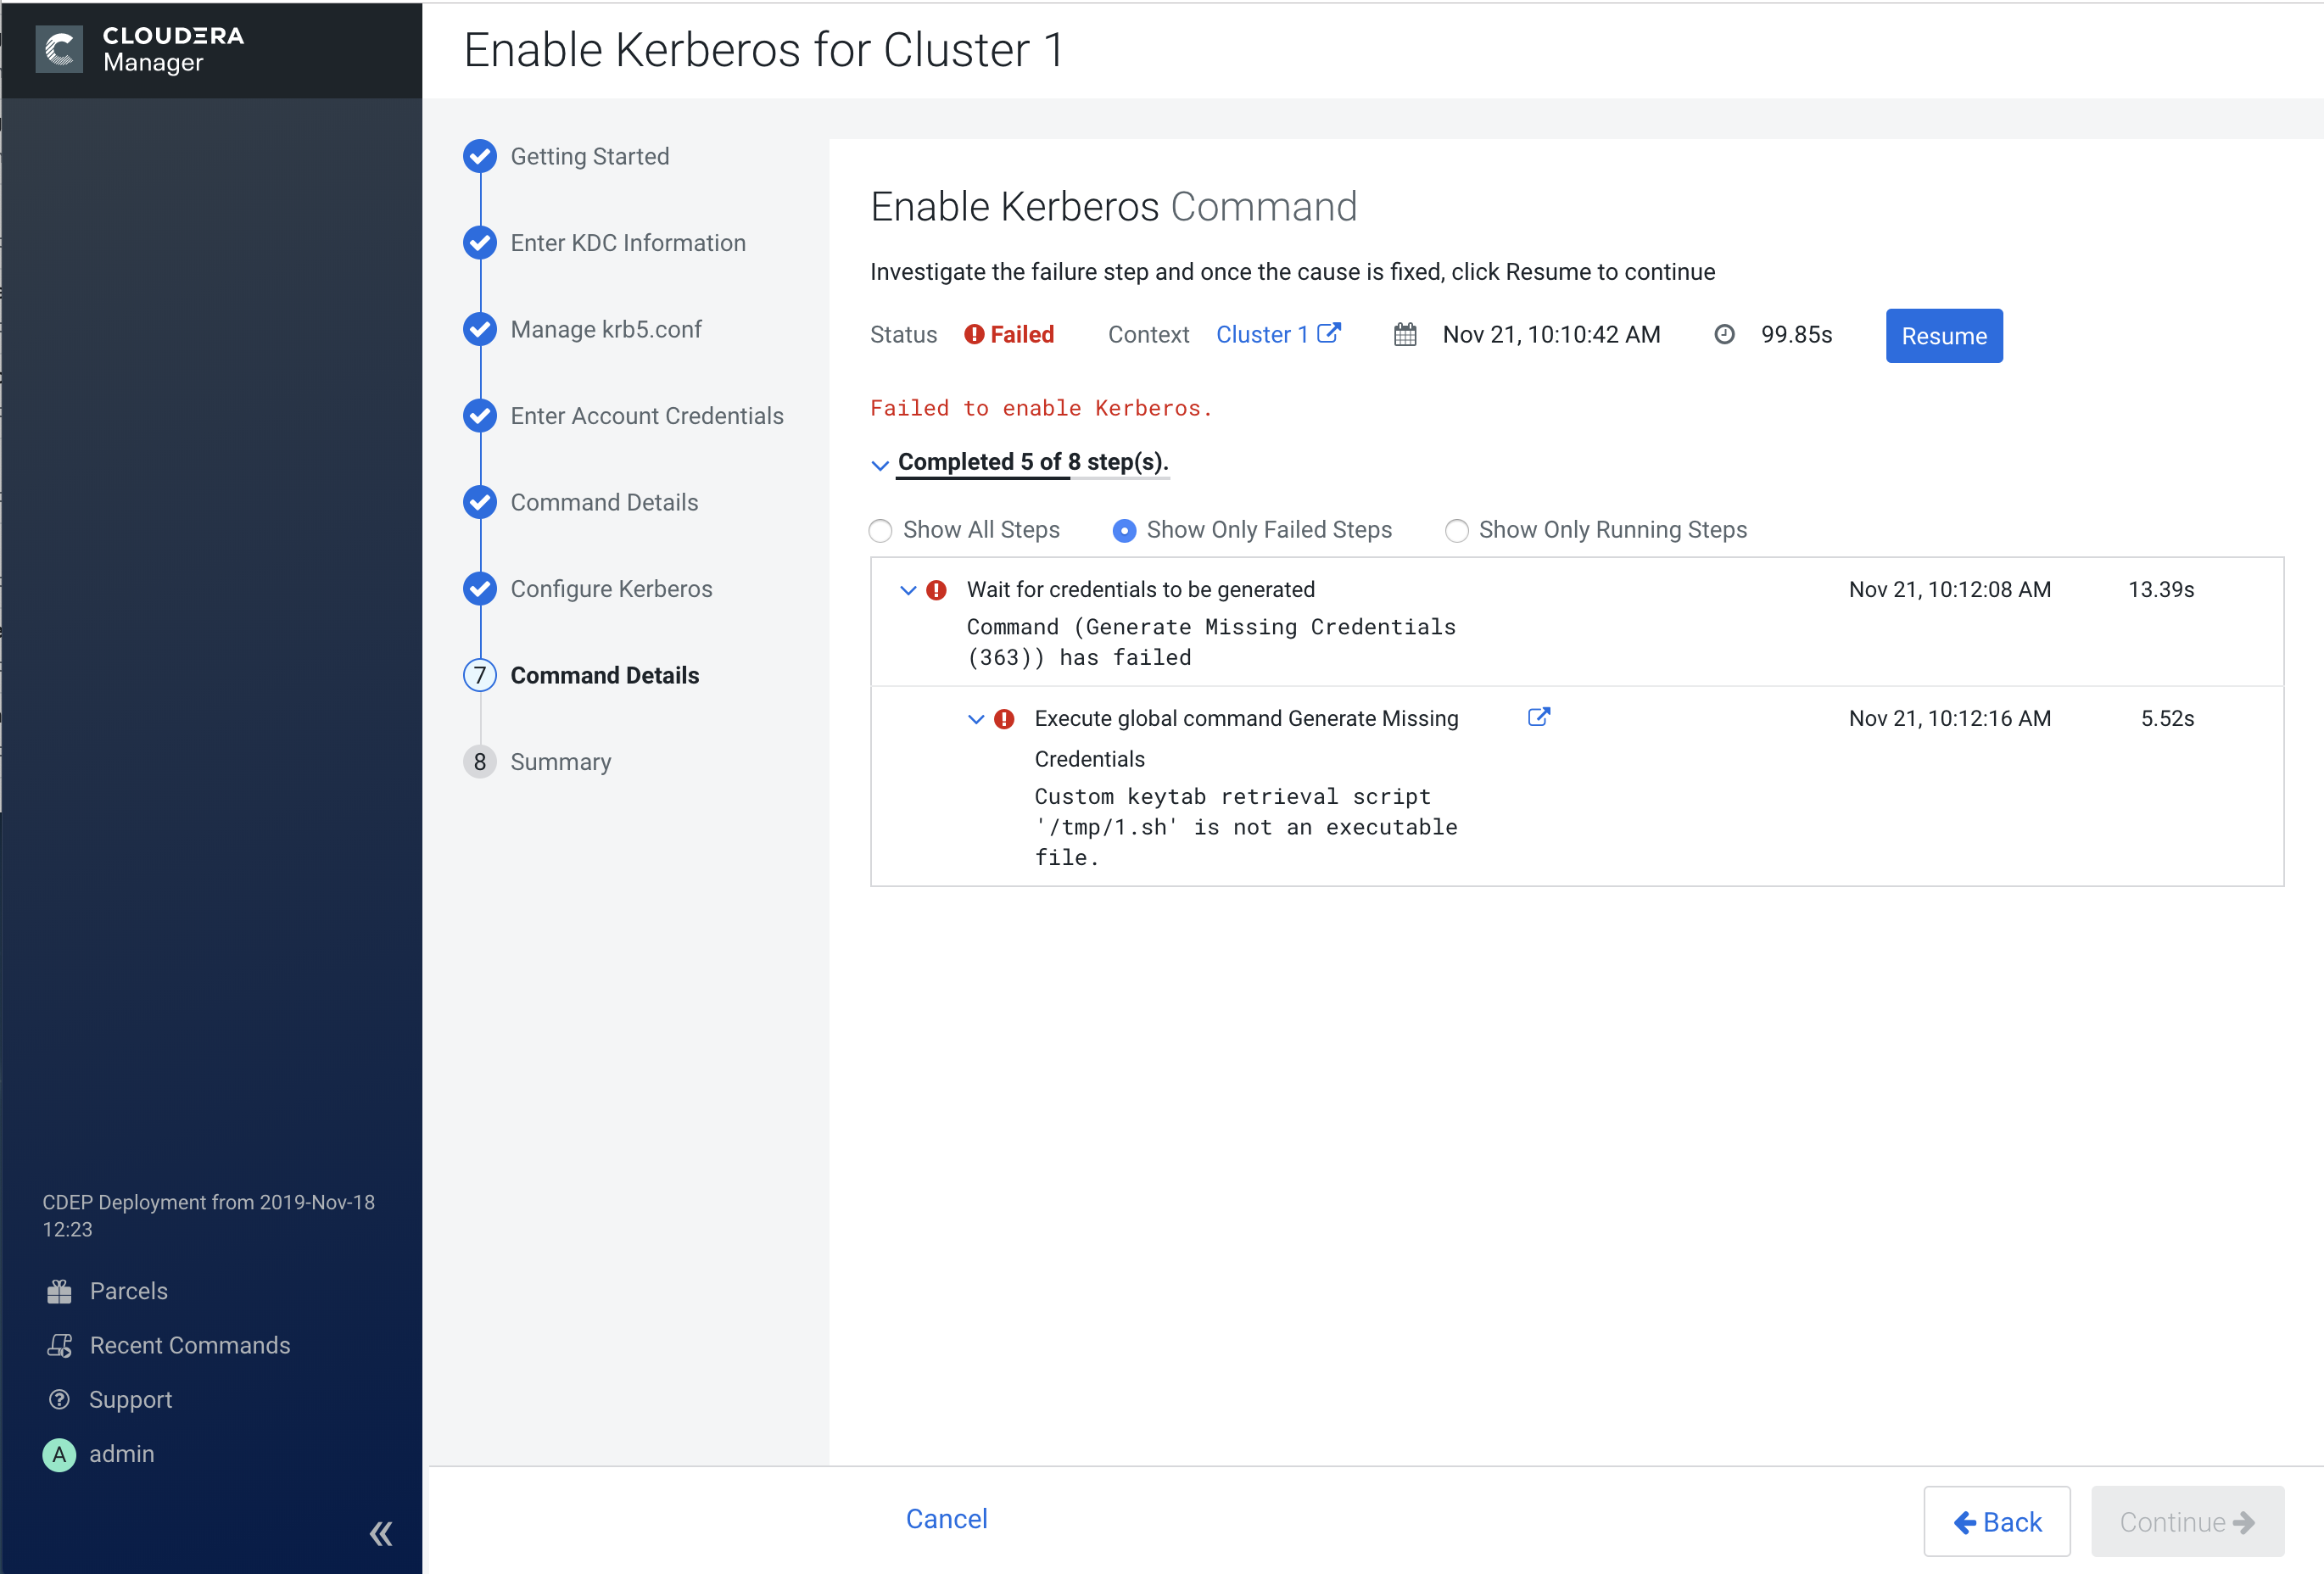2324x1574 pixels.
Task: Open Parcels gift box icon
Action: (x=59, y=1291)
